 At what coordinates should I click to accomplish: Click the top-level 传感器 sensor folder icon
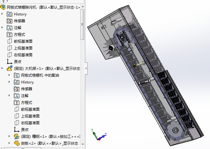(x=10, y=21)
